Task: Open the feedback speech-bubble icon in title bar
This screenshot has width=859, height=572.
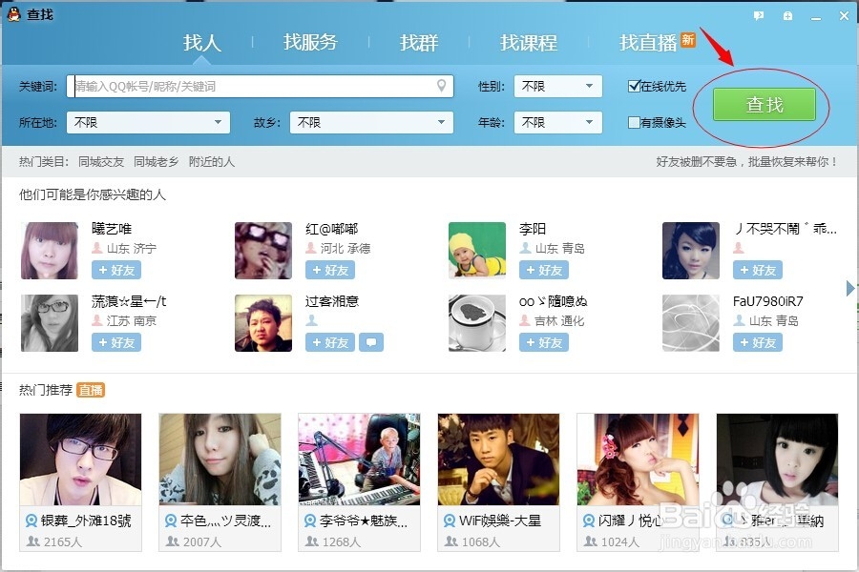Action: [759, 13]
